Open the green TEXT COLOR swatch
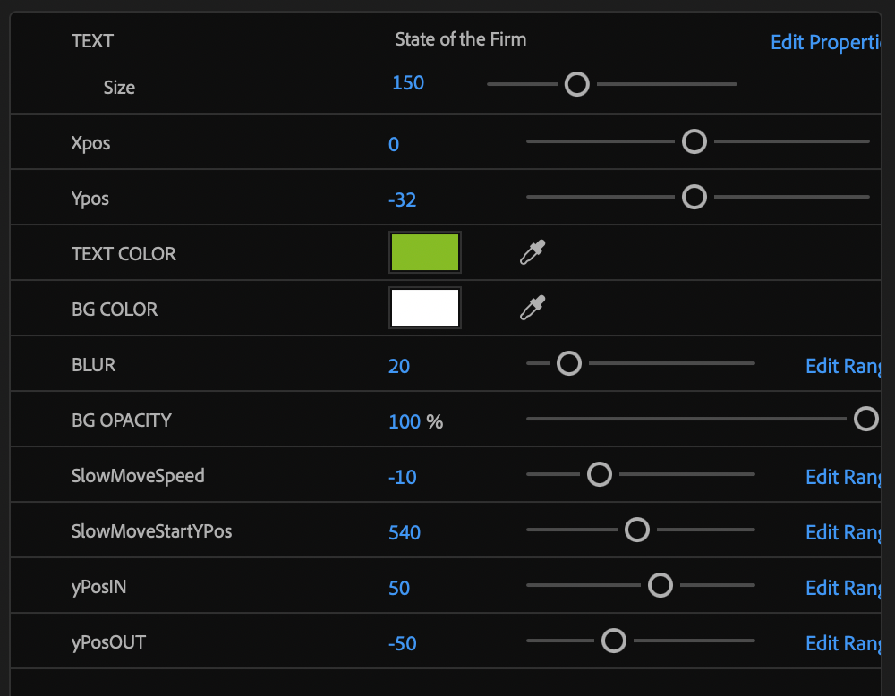 point(425,253)
